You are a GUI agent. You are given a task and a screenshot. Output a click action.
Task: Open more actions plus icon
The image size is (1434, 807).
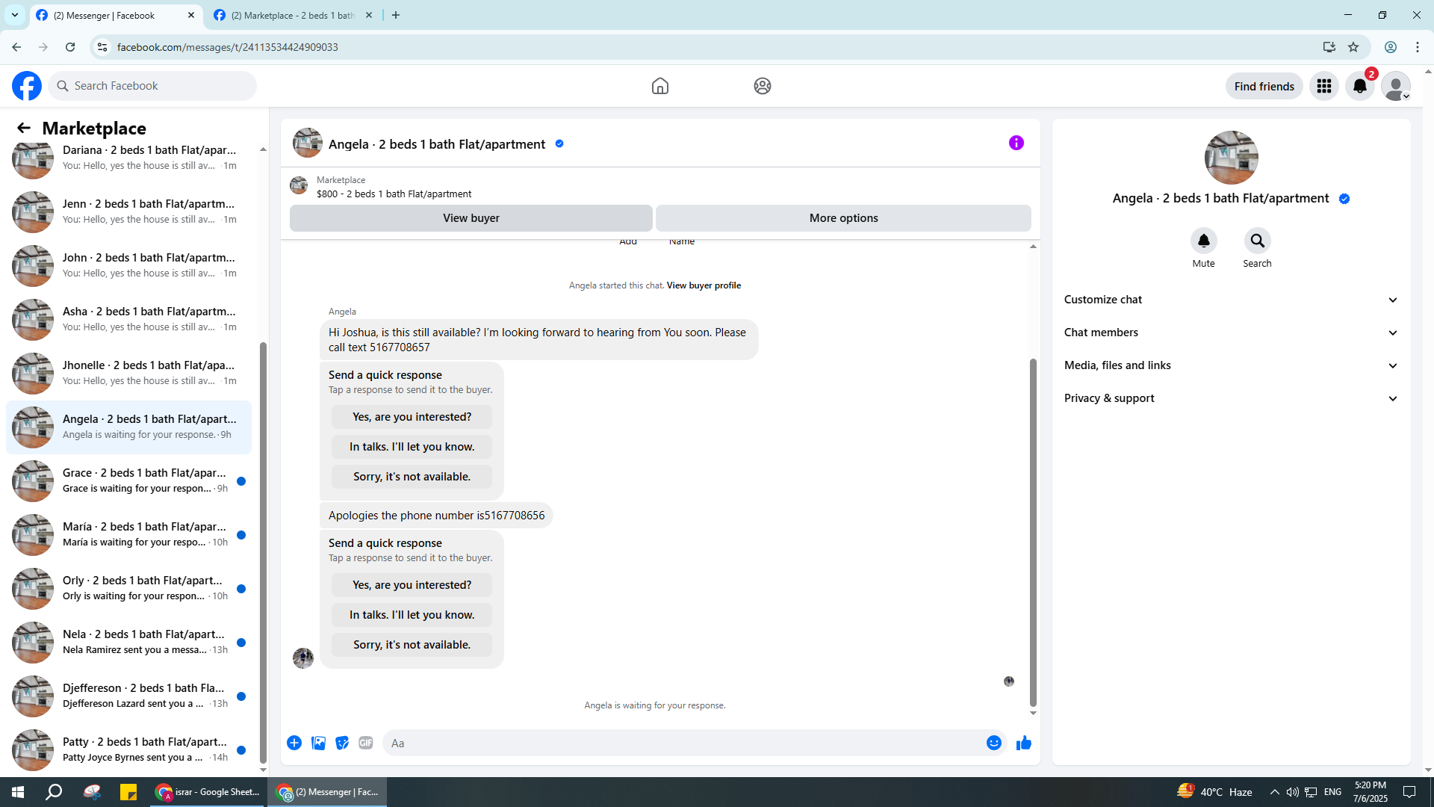[x=294, y=743]
